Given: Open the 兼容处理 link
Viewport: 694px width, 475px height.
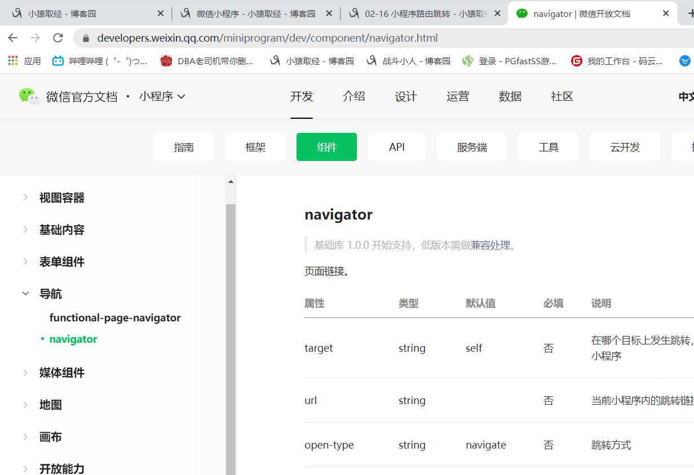Looking at the screenshot, I should (490, 245).
